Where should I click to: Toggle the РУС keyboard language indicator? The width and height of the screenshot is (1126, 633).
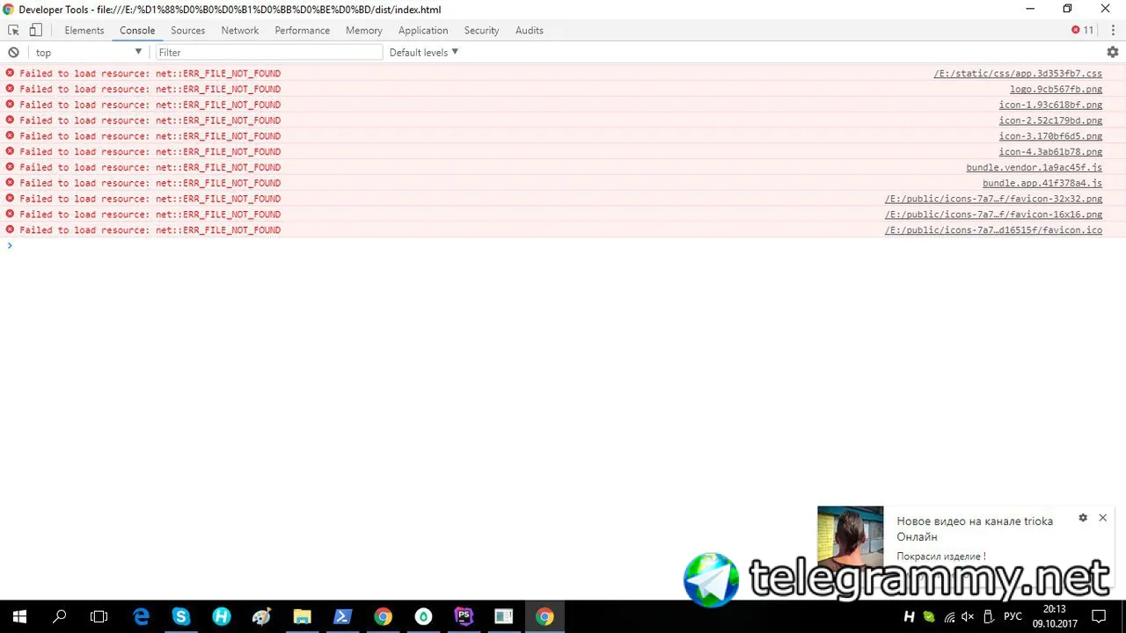pos(1013,617)
